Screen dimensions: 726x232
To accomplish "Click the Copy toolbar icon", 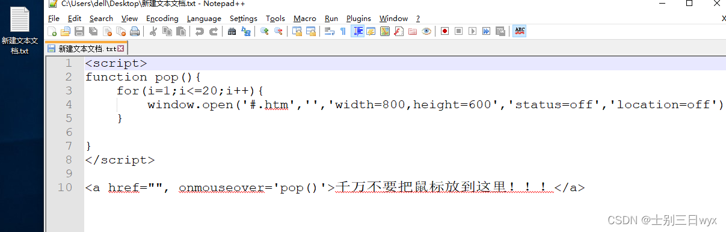I will pyautogui.click(x=167, y=31).
